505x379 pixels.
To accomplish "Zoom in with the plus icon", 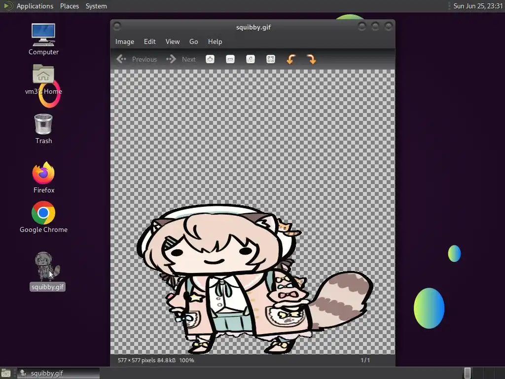I will point(210,59).
